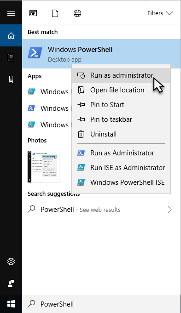Click the search box containing PowerShell
181x313 pixels.
click(x=101, y=304)
